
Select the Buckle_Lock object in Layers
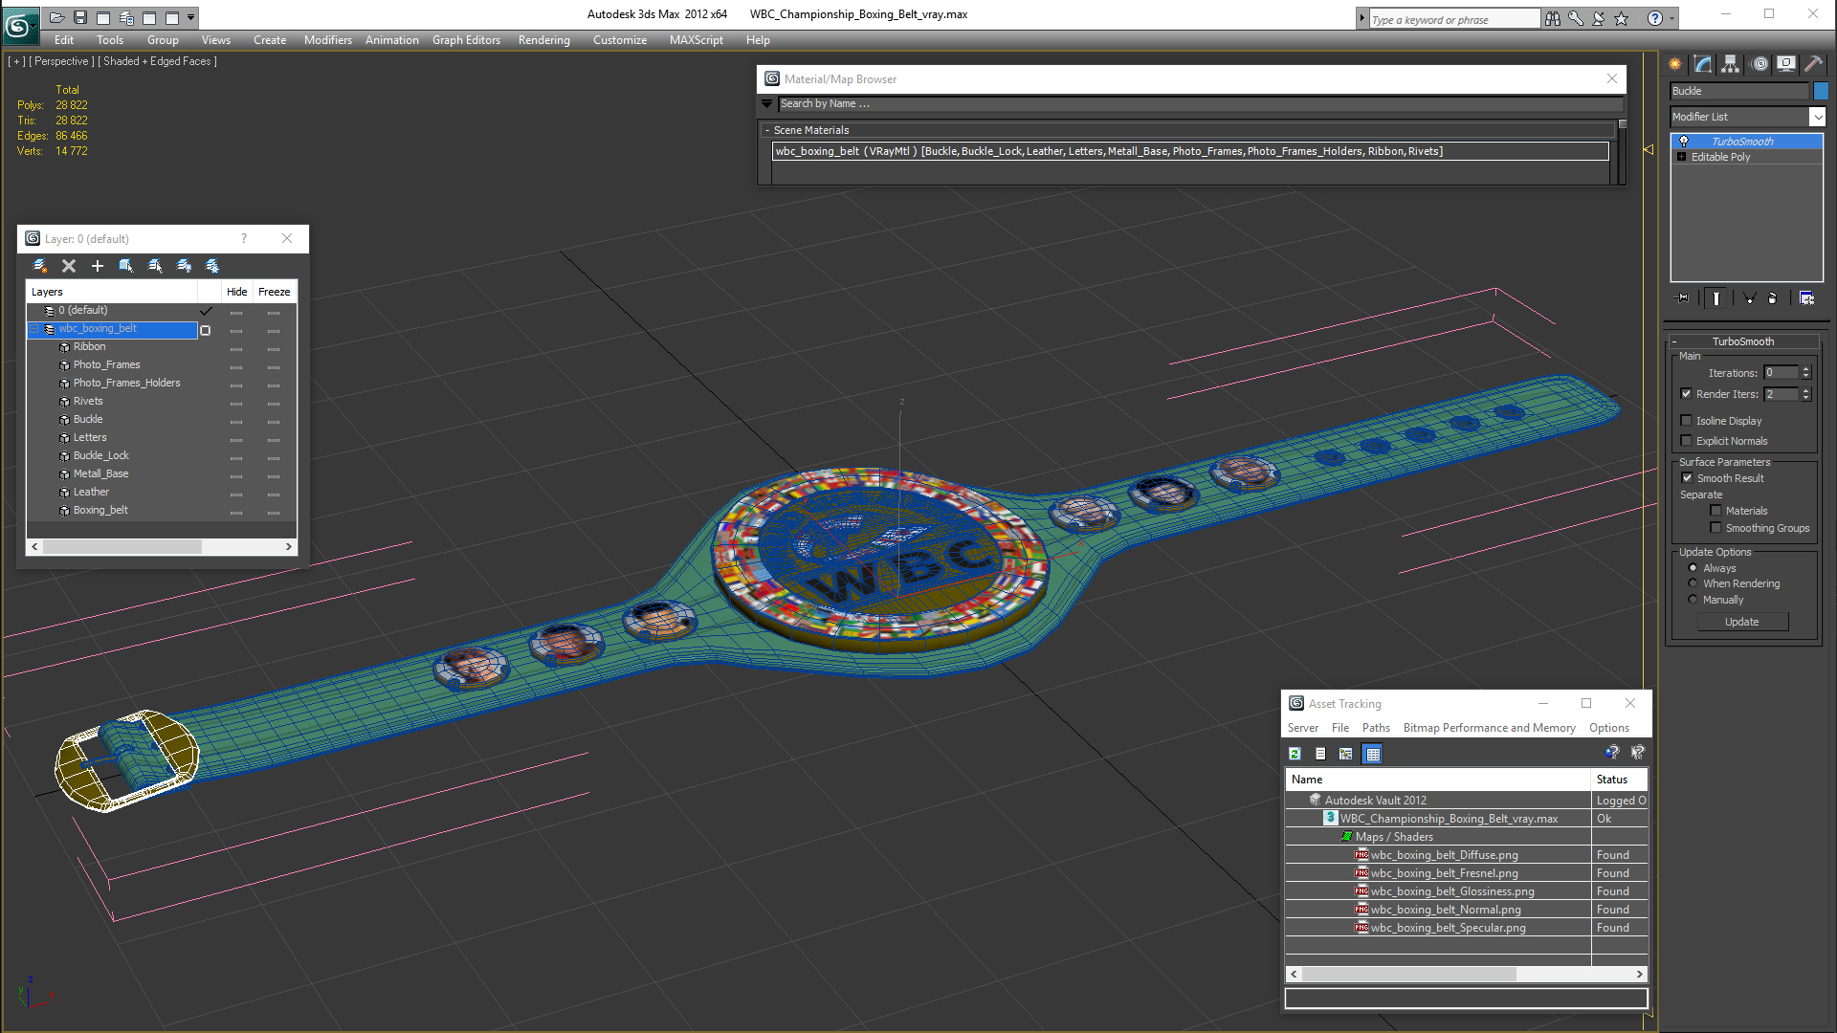coord(100,455)
